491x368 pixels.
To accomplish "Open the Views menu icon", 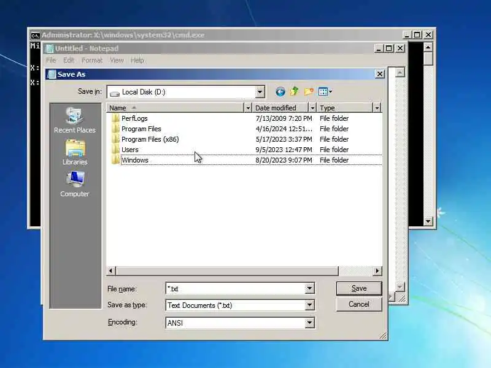I will (x=325, y=91).
